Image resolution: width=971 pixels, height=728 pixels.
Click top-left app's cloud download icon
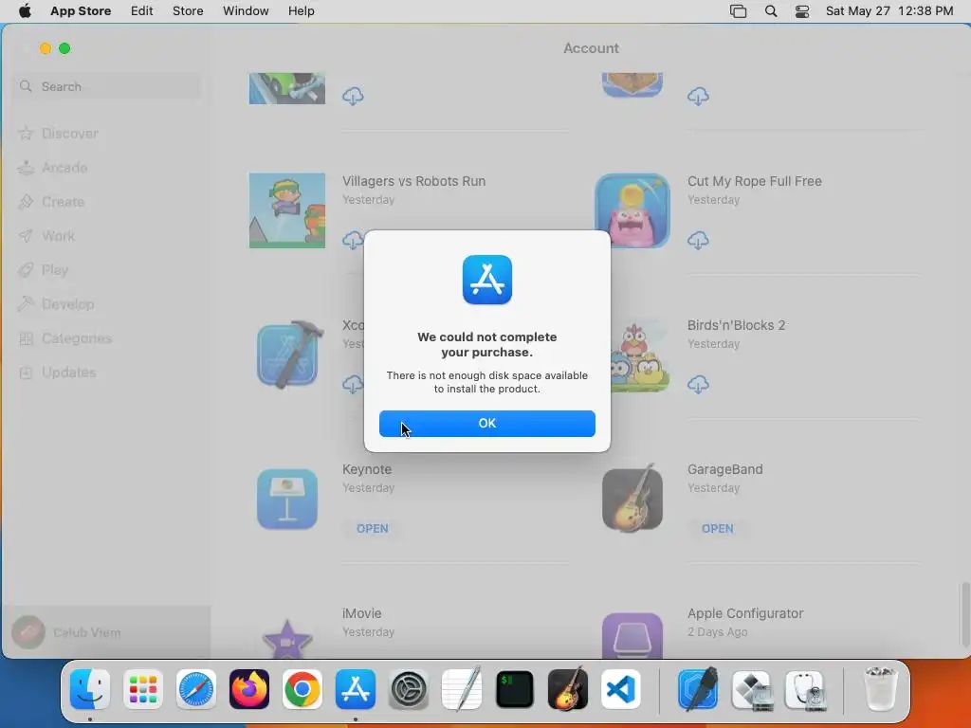[x=353, y=96]
